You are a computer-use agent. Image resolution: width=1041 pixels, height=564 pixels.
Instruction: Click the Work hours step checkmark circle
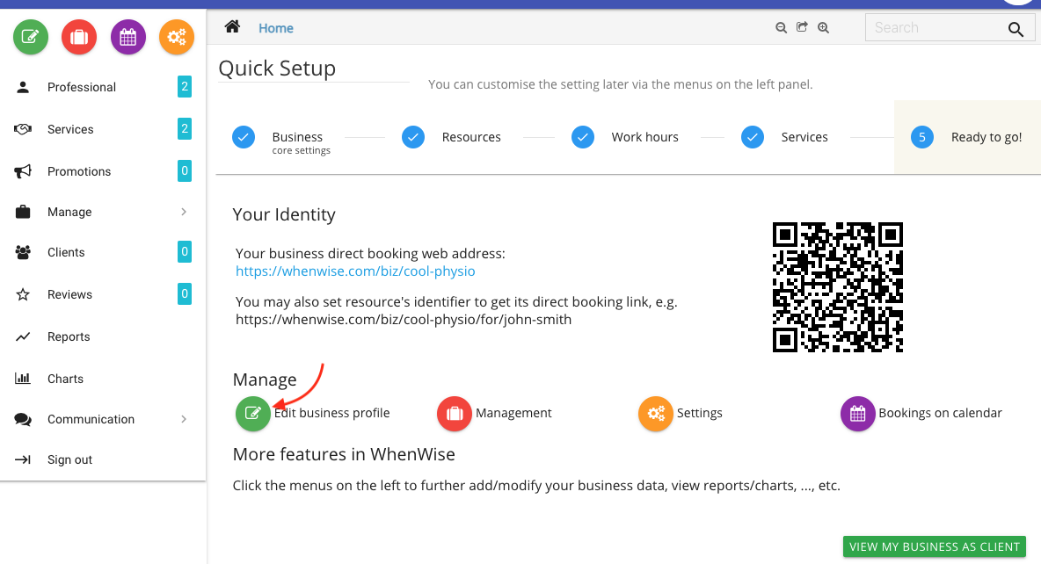pos(583,137)
